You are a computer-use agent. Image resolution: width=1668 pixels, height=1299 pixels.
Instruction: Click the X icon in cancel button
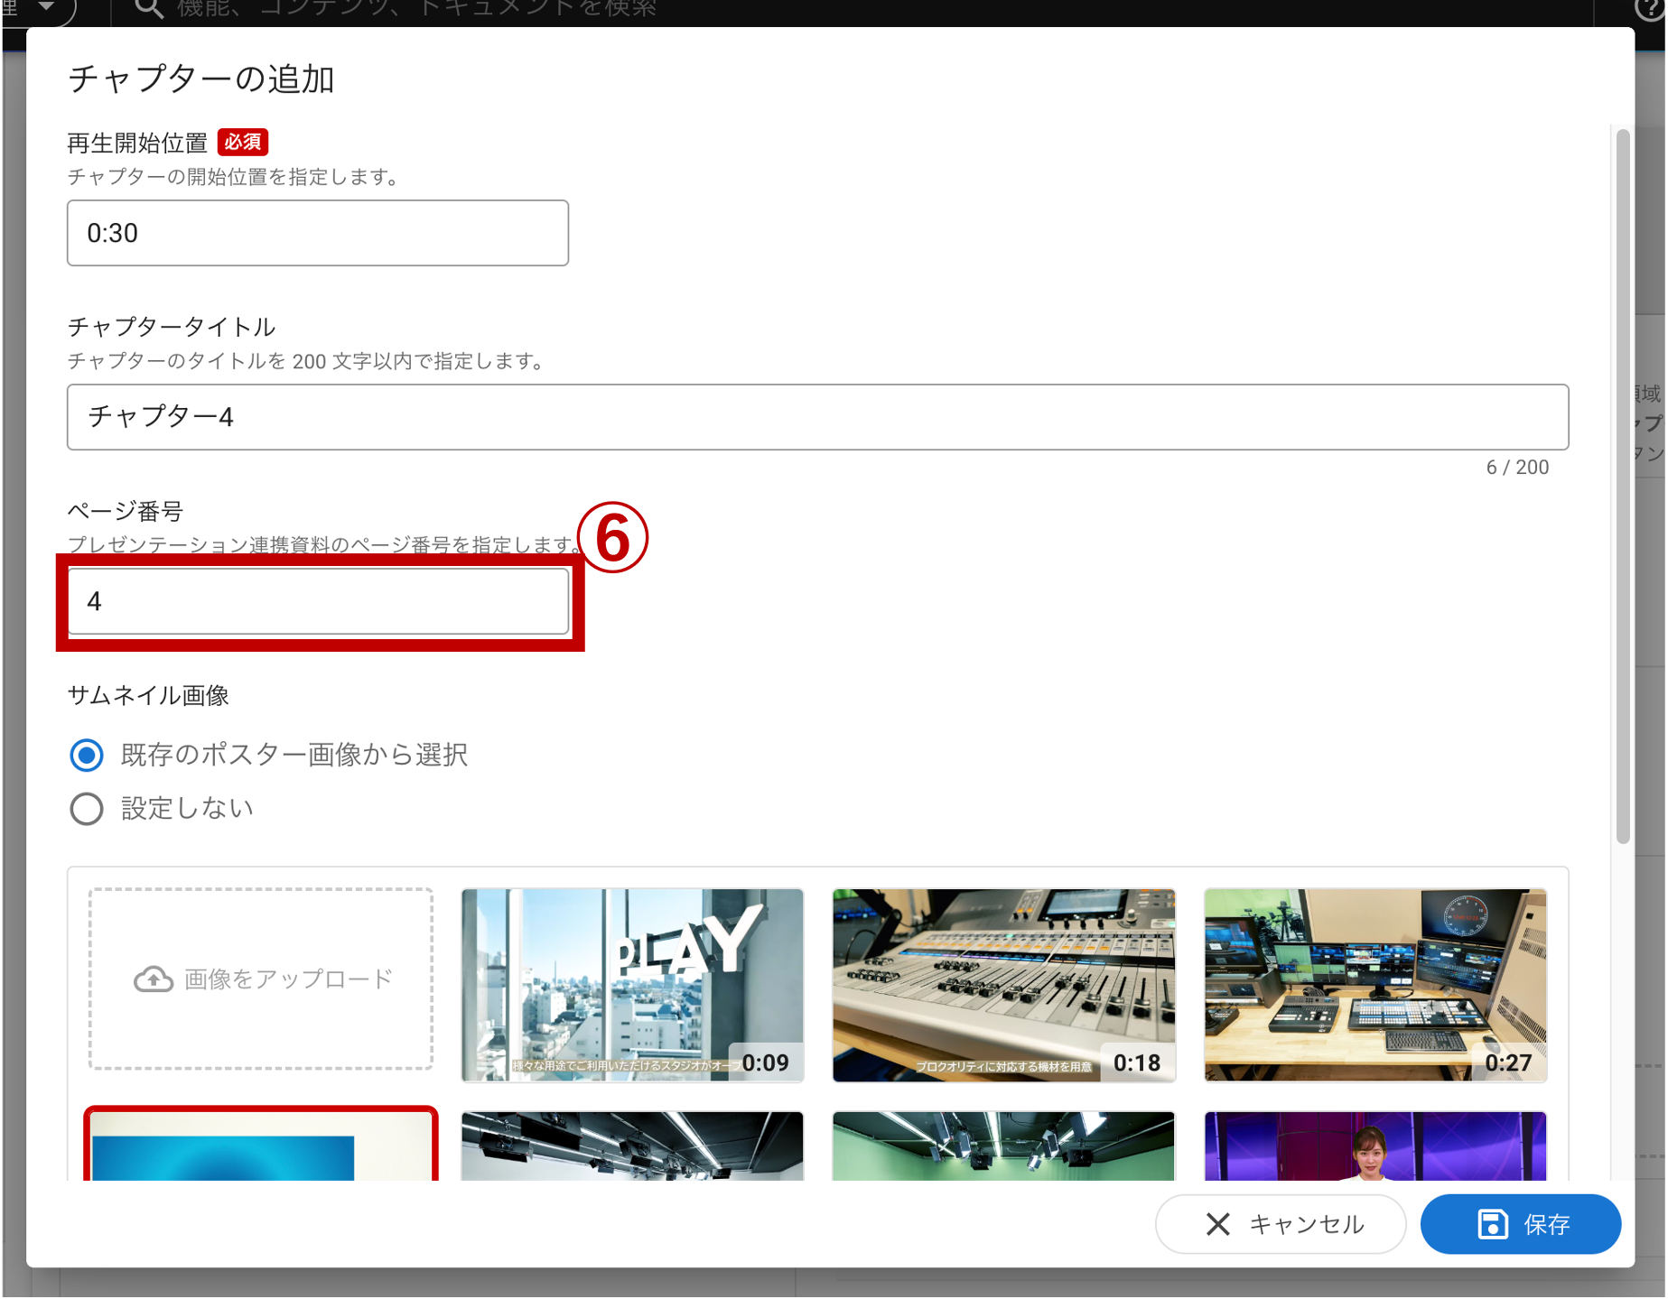(1218, 1225)
